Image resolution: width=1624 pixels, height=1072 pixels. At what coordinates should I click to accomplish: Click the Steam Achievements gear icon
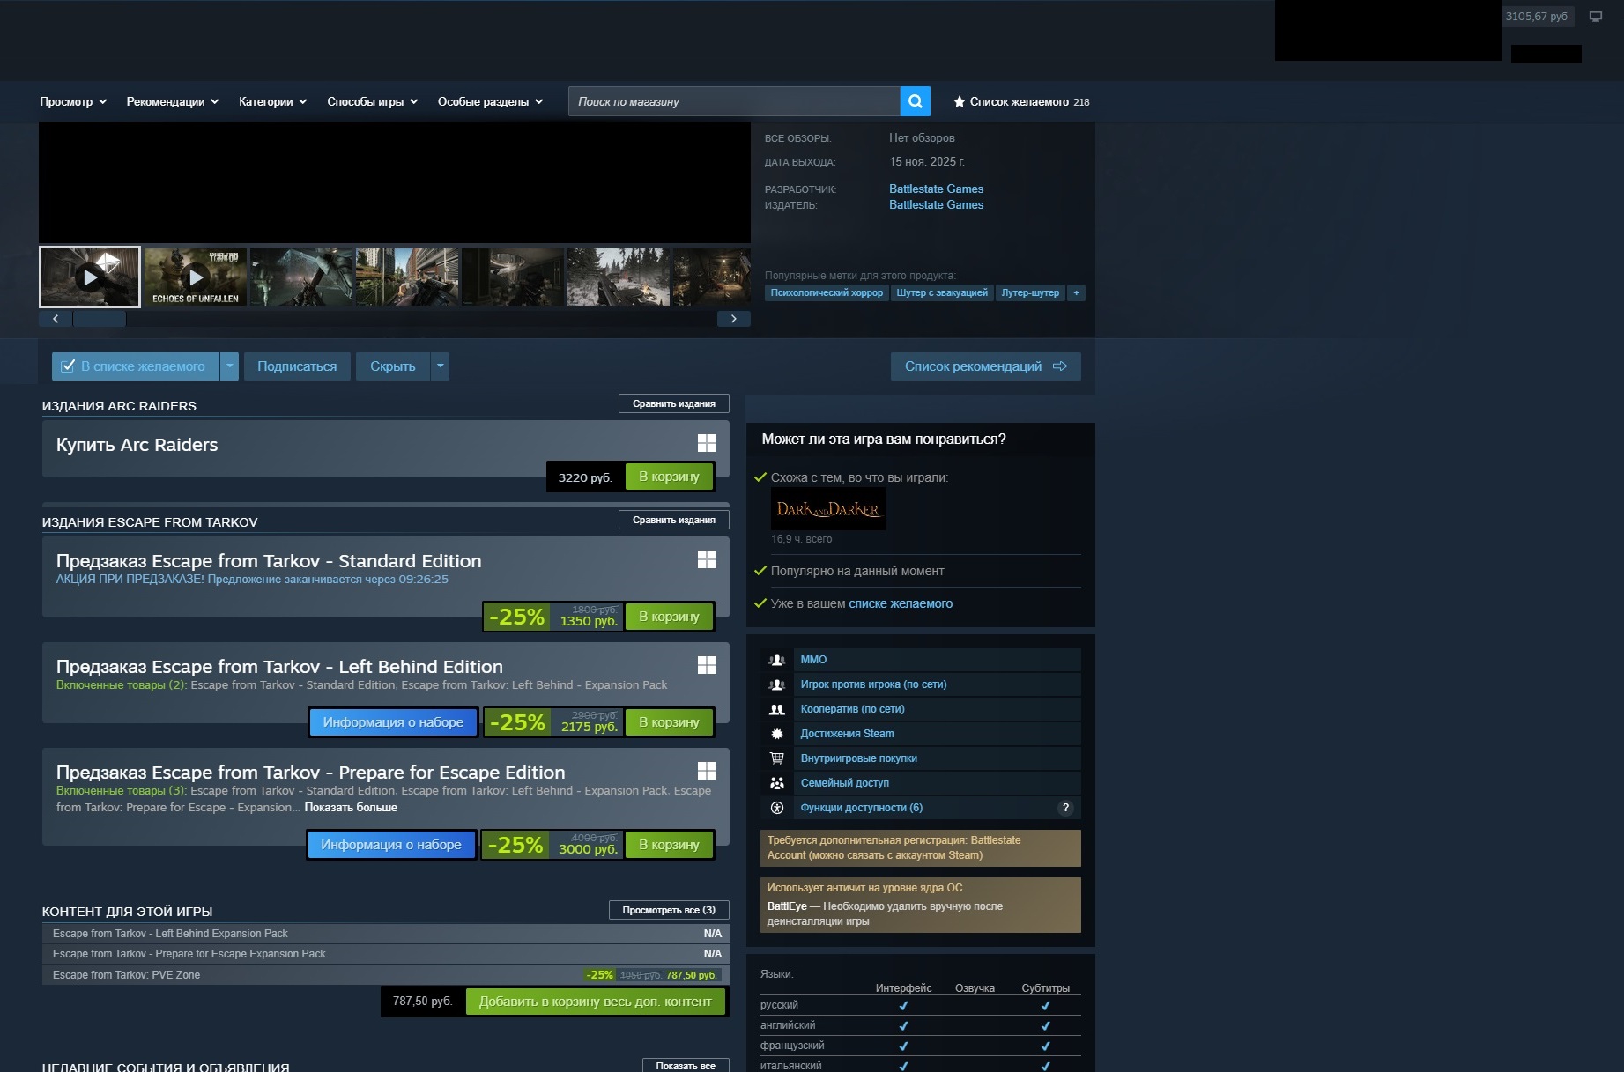tap(777, 734)
